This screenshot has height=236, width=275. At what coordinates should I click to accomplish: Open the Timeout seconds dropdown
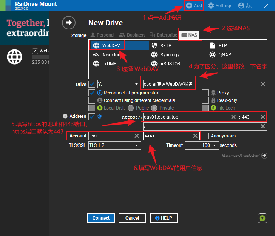[x=202, y=145]
